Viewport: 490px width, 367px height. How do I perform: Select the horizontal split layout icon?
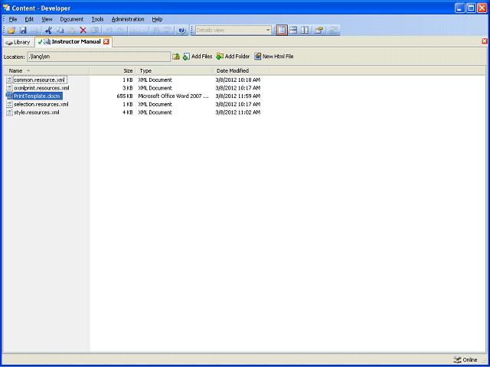point(293,31)
